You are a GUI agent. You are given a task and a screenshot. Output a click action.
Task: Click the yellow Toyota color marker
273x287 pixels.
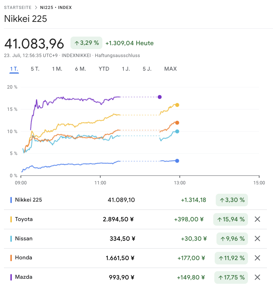pyautogui.click(x=11, y=219)
